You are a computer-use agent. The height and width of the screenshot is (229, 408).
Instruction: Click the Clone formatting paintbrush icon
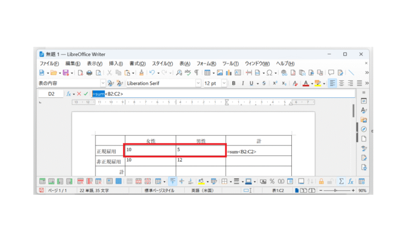point(141,73)
